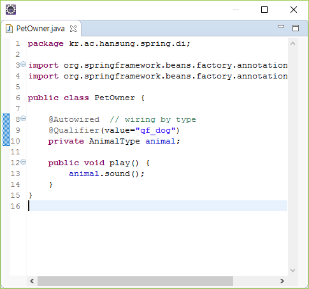Click the "@Qualifier" annotation on line 9
Viewport: 309px width, 289px height.
pyautogui.click(x=74, y=130)
